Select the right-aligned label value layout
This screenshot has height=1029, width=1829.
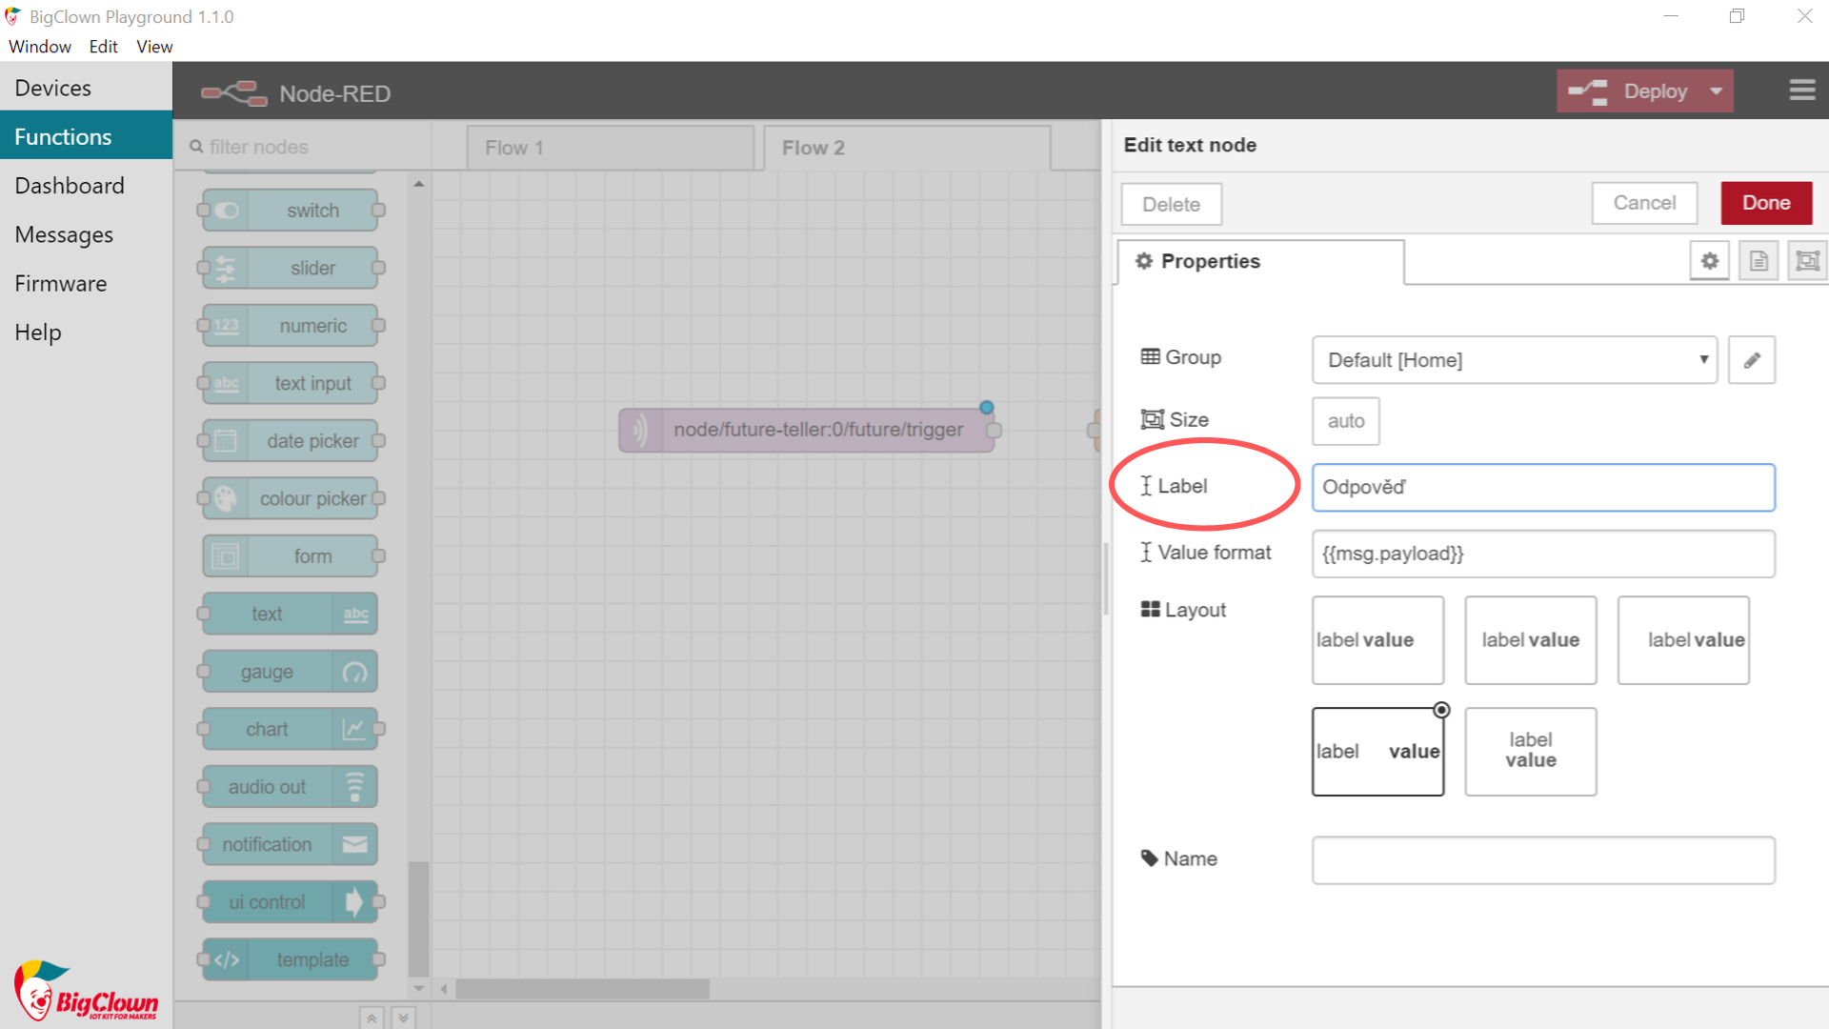[x=1683, y=640]
